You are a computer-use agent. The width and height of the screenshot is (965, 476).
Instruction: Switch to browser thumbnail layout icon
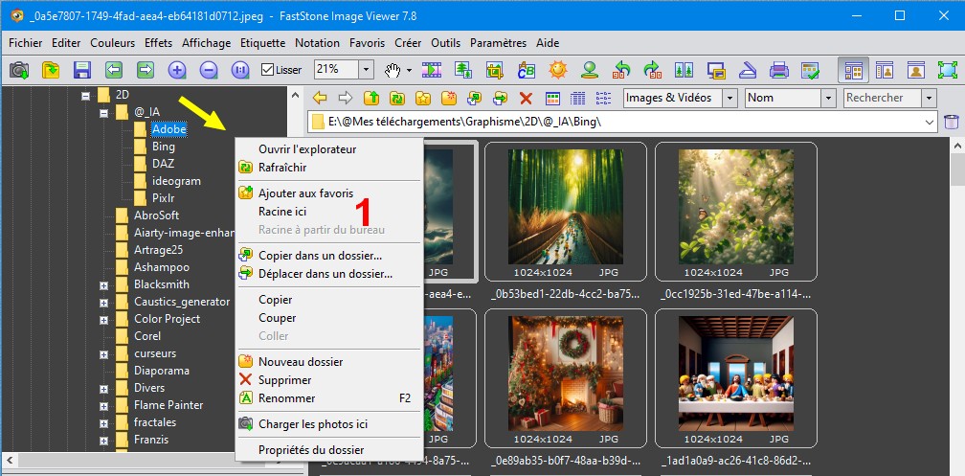click(853, 70)
